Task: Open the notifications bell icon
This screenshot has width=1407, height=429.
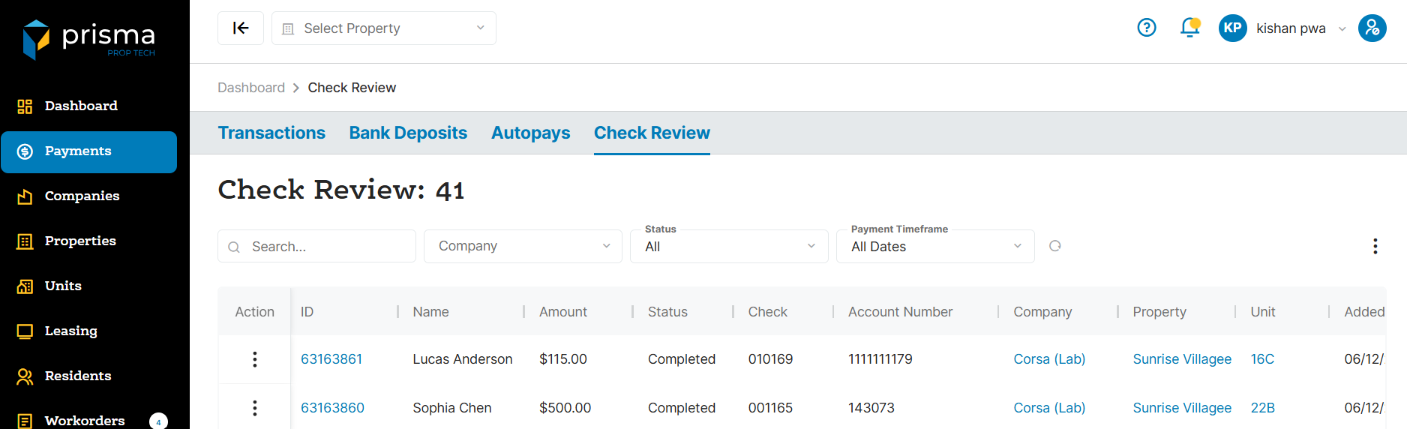Action: coord(1189,28)
